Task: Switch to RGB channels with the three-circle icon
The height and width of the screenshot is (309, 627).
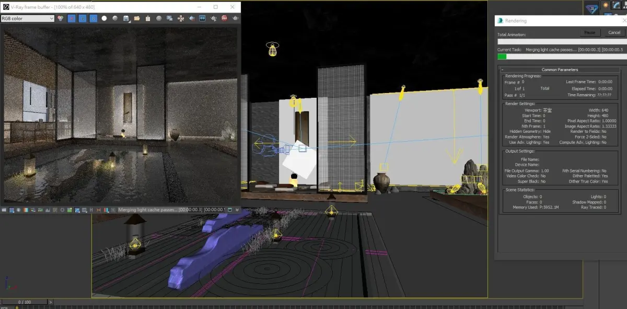Action: 60,18
